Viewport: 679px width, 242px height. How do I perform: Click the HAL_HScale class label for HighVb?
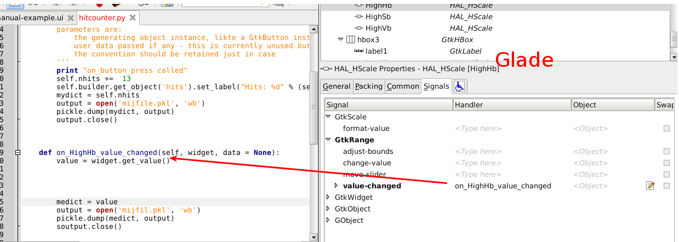(471, 28)
